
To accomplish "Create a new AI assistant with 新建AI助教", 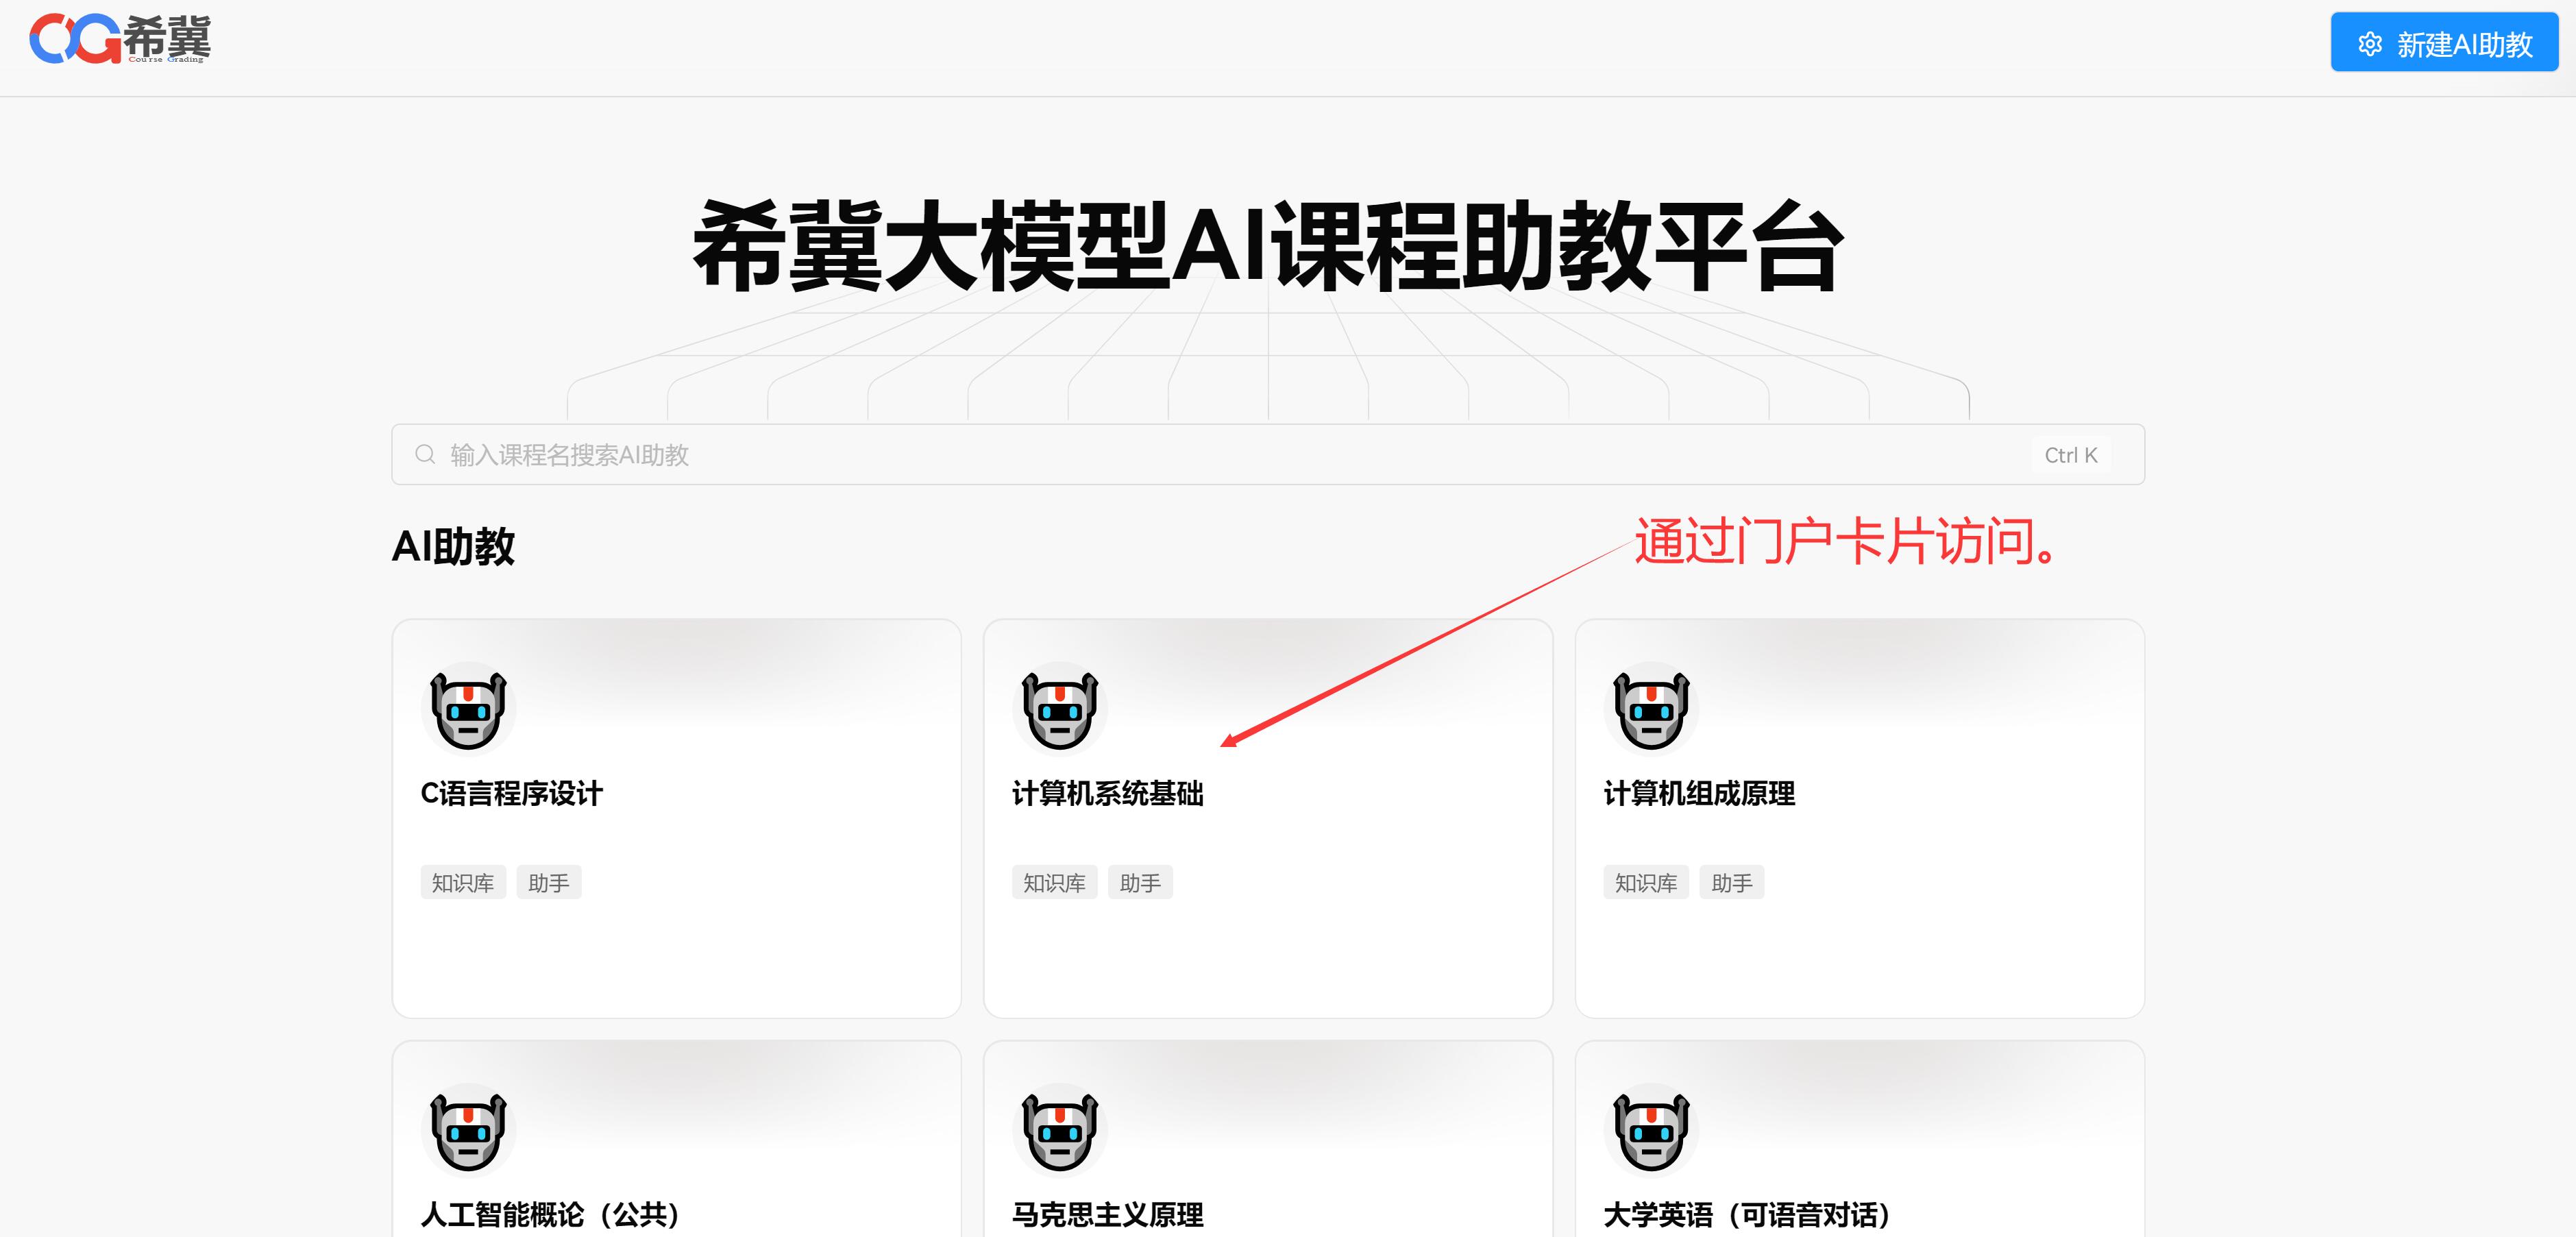I will coord(2444,43).
